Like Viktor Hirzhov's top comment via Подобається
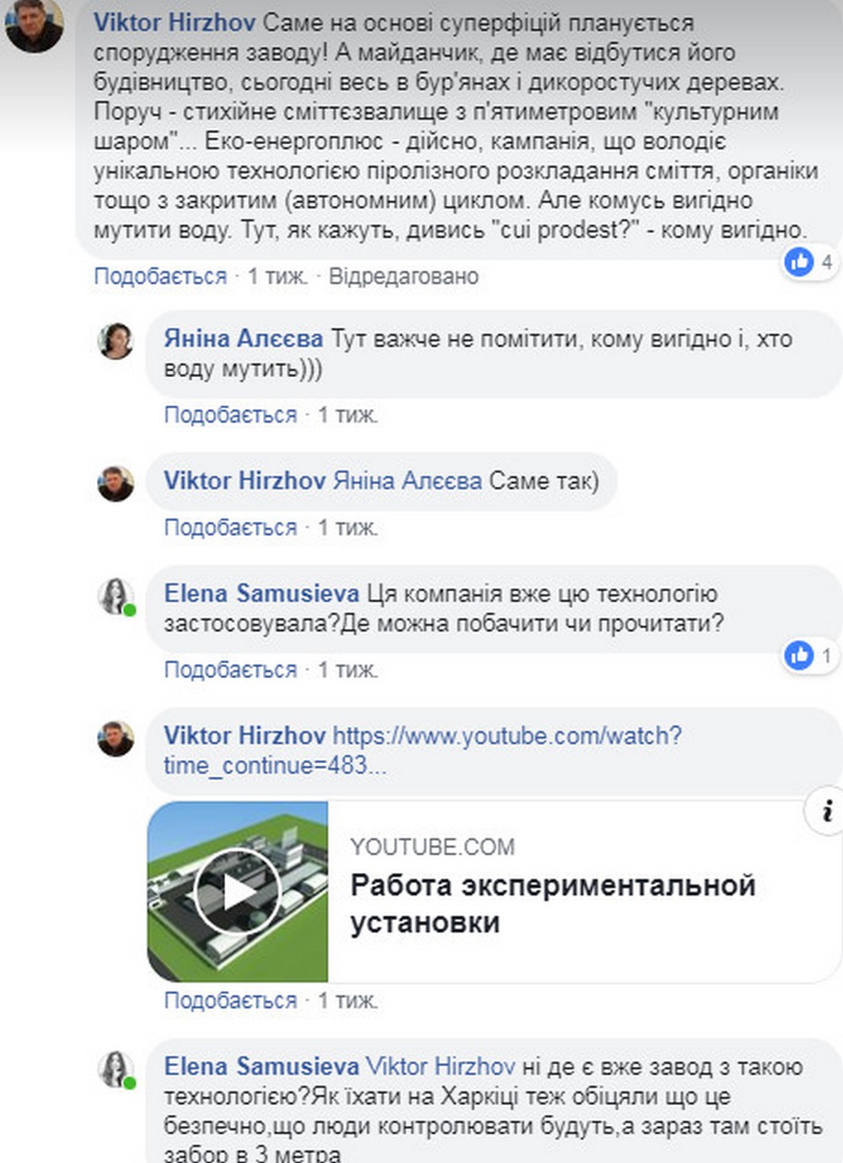843x1163 pixels. (160, 276)
